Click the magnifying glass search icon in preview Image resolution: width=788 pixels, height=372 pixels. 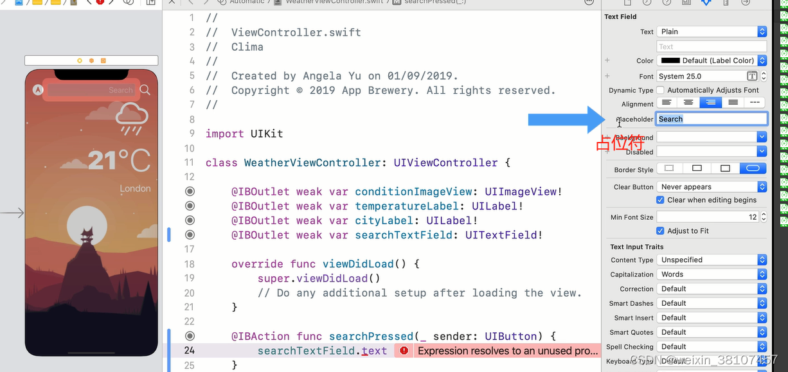145,90
